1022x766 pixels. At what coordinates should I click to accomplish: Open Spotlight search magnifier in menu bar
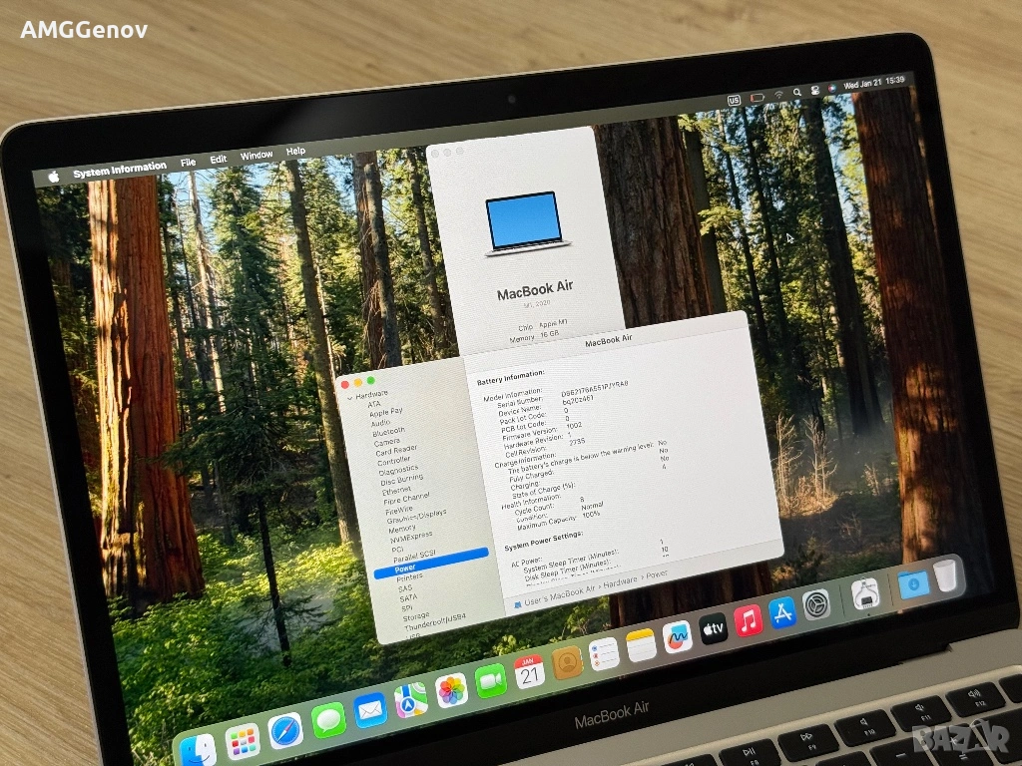(796, 91)
